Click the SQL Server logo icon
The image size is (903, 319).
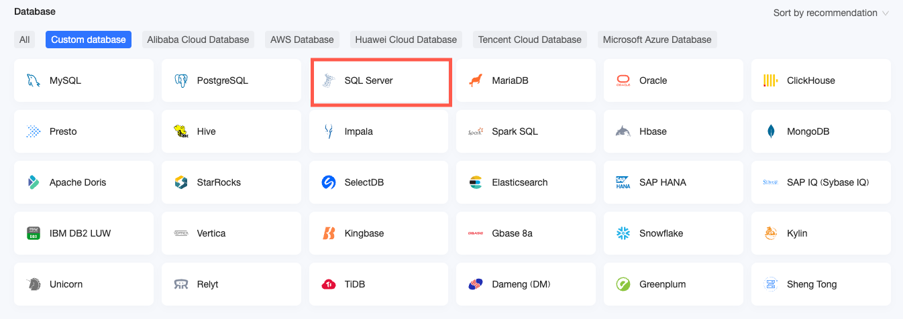pos(328,80)
